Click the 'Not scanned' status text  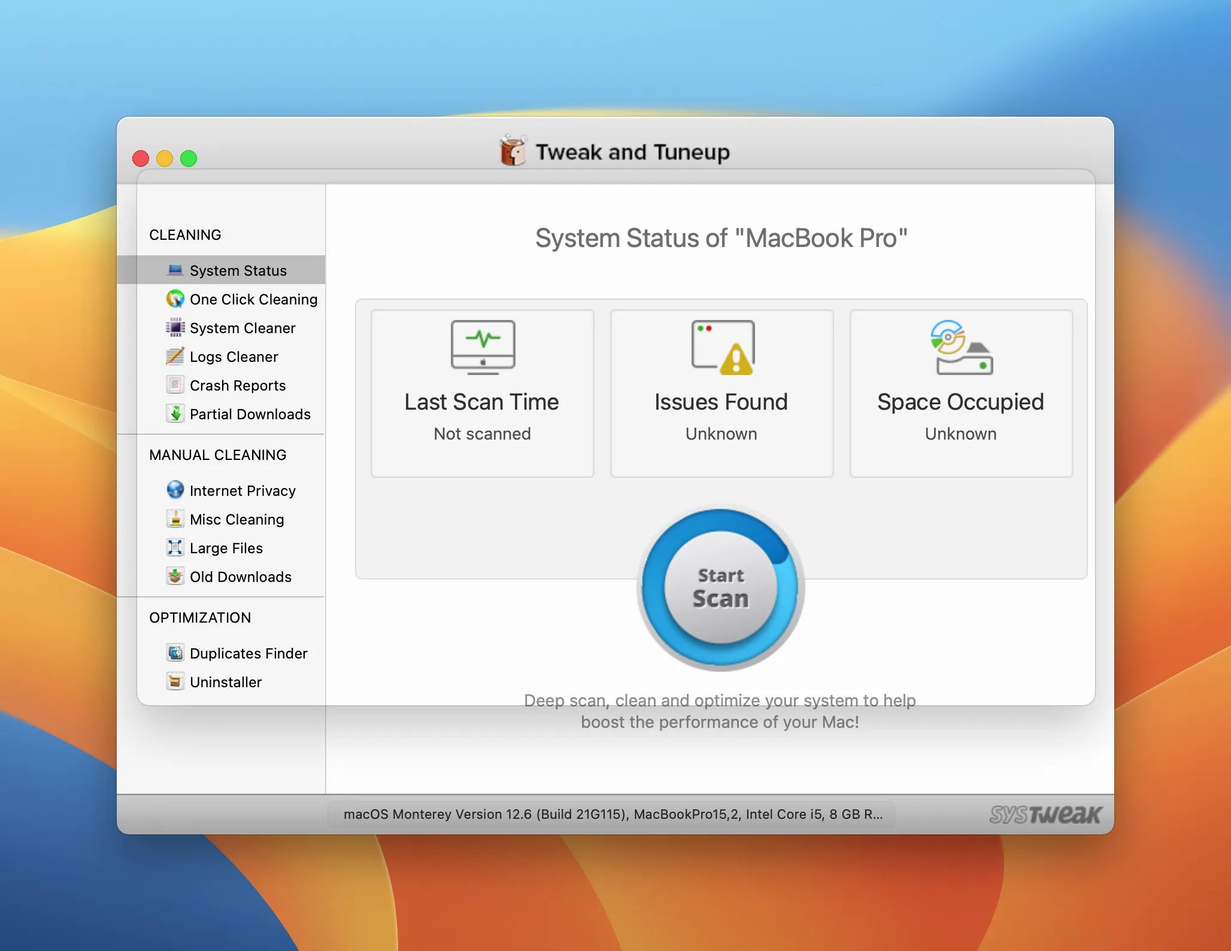483,434
